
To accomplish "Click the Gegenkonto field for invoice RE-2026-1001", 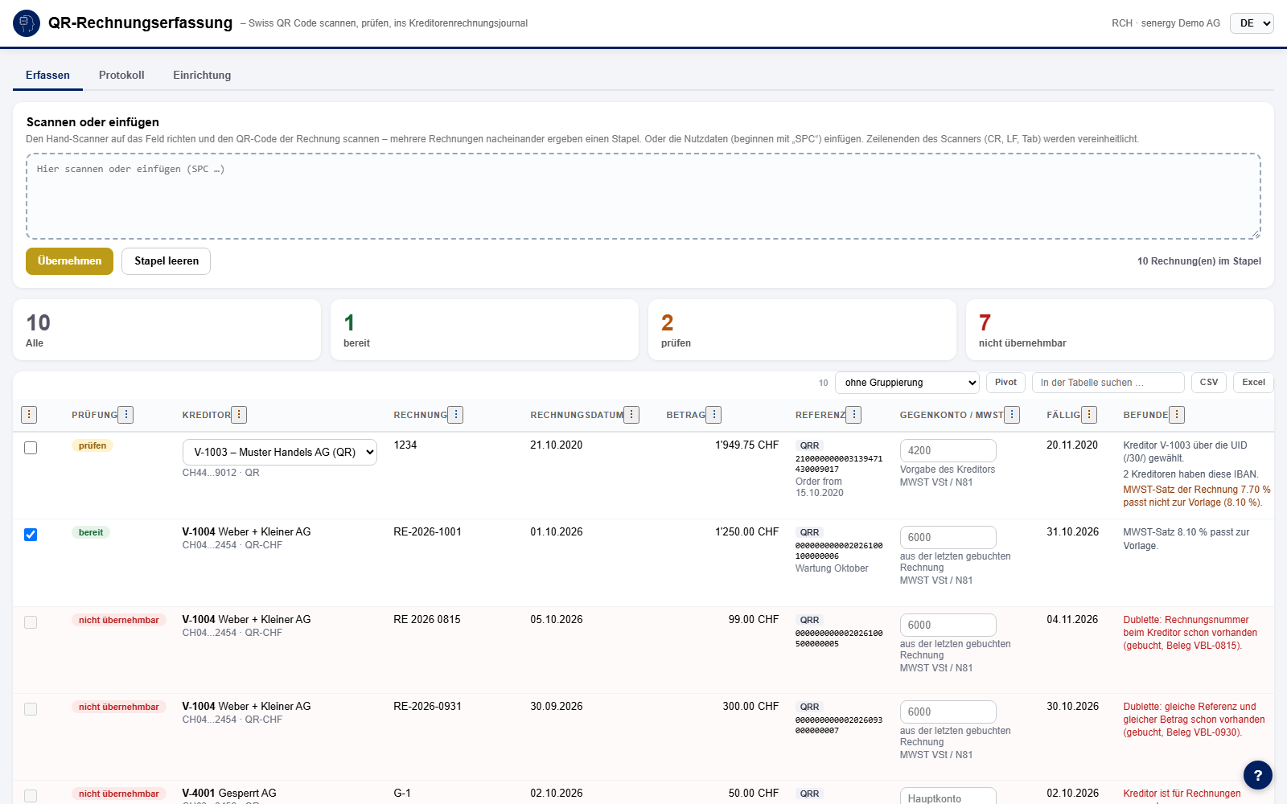I will pos(948,538).
